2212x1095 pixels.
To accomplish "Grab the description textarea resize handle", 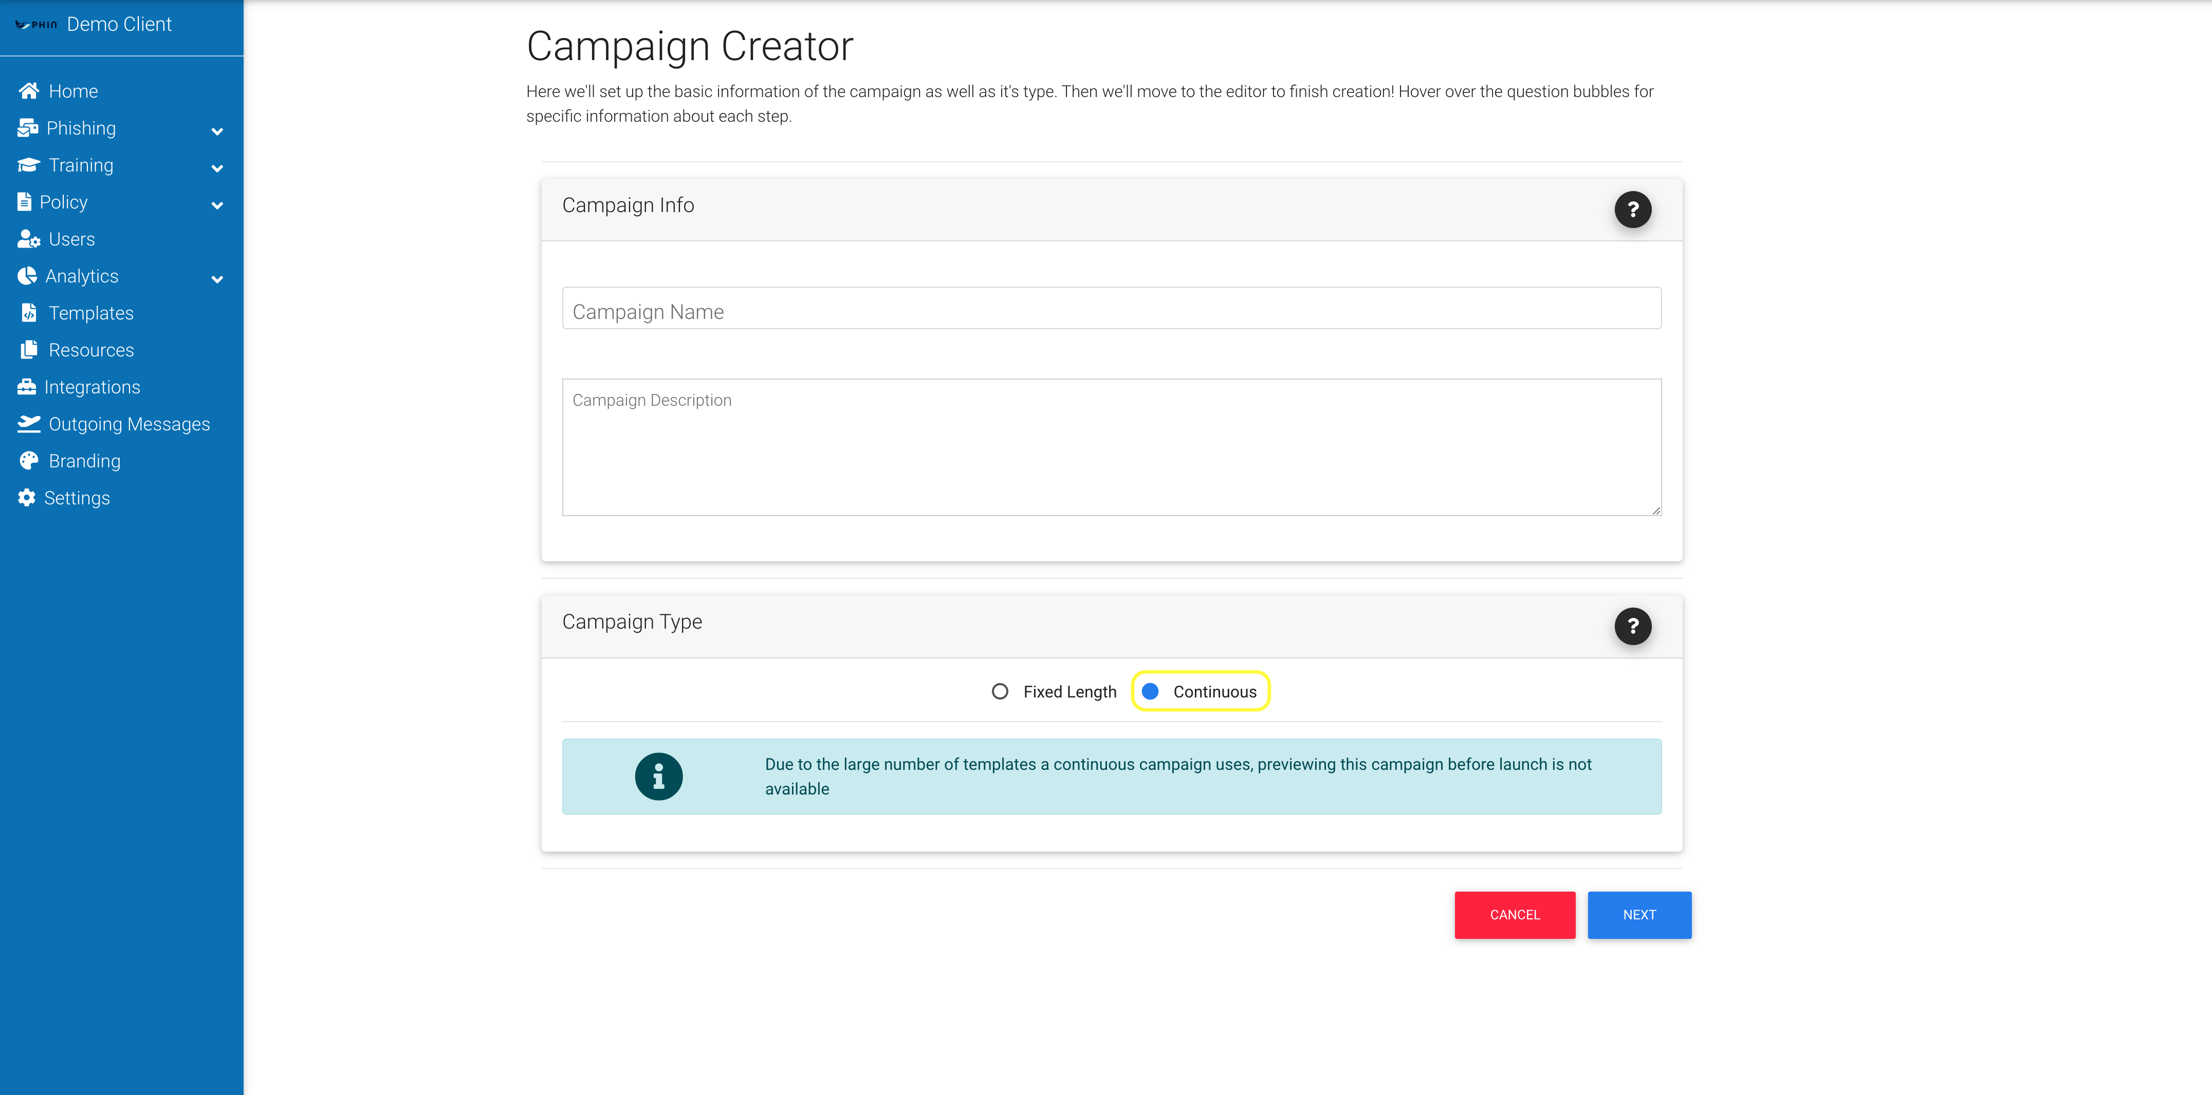I will 1655,509.
